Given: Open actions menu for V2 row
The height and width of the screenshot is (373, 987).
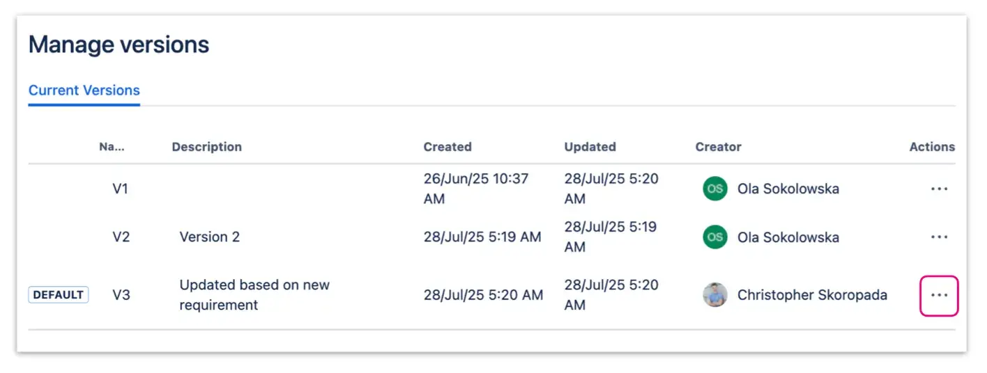Looking at the screenshot, I should click(x=939, y=237).
